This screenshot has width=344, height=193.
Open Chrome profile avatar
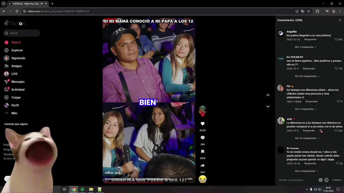point(334,11)
